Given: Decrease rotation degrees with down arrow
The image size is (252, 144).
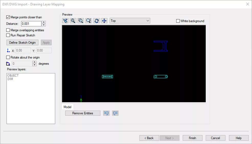Looking at the screenshot, I should click(x=35, y=65).
